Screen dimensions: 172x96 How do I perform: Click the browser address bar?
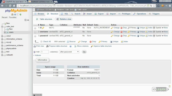click(83, 6)
